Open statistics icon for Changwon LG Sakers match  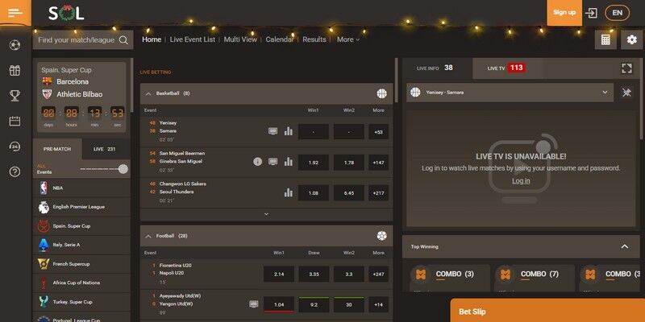coord(289,192)
